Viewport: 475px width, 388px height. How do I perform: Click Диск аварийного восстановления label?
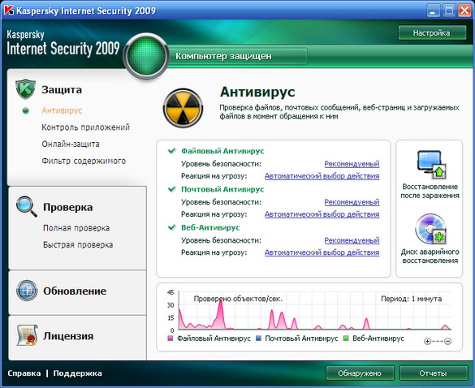(430, 257)
